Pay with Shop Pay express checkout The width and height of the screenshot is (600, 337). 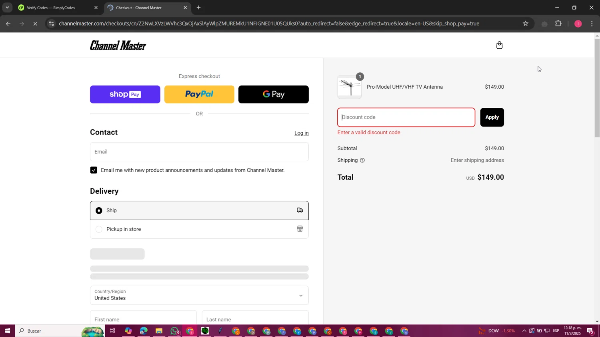125,94
